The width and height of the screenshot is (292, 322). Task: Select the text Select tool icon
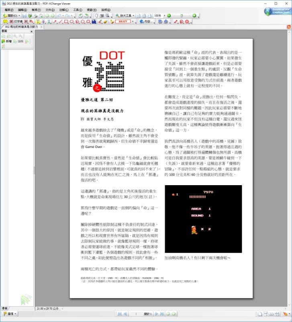click(x=107, y=16)
